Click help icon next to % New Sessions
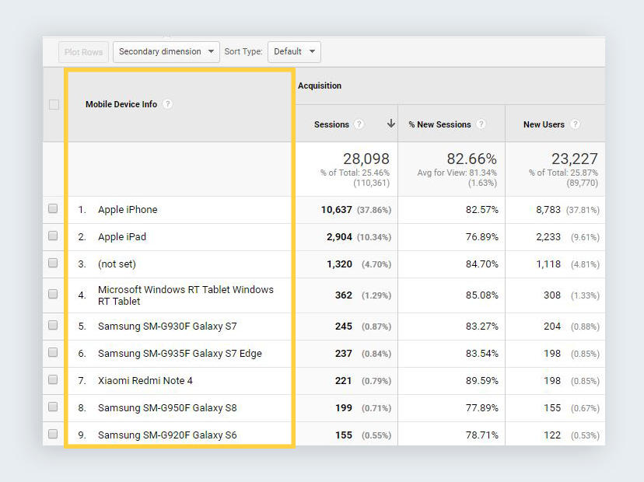 pos(481,124)
